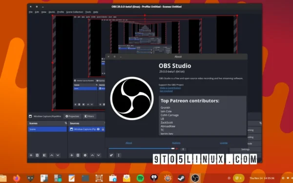Viewport: 293px width, 183px height.
Task: Select the Scene item in Scenes list
Action: coord(47,129)
